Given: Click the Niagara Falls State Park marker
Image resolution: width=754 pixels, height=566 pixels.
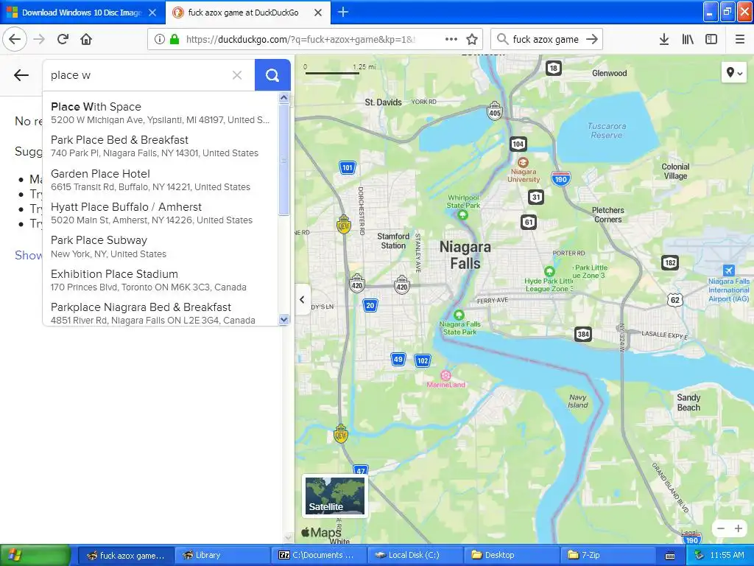Looking at the screenshot, I should [x=459, y=315].
